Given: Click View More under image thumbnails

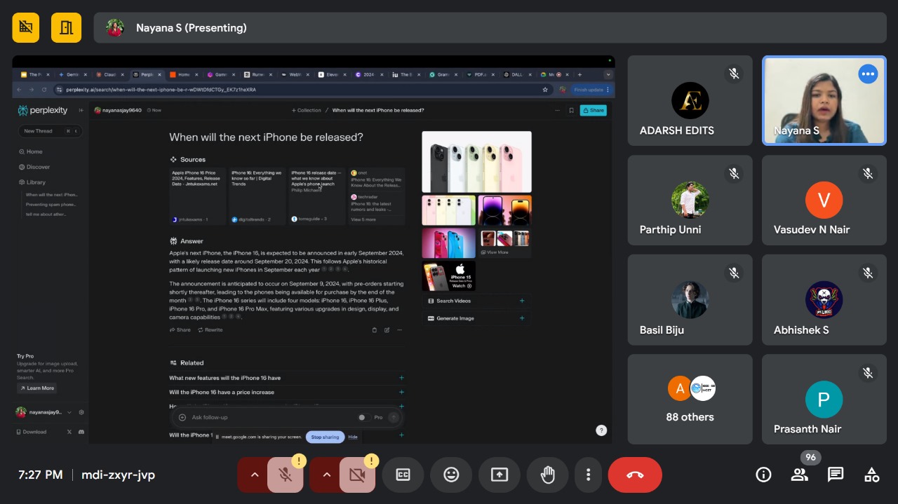Looking at the screenshot, I should tap(495, 252).
